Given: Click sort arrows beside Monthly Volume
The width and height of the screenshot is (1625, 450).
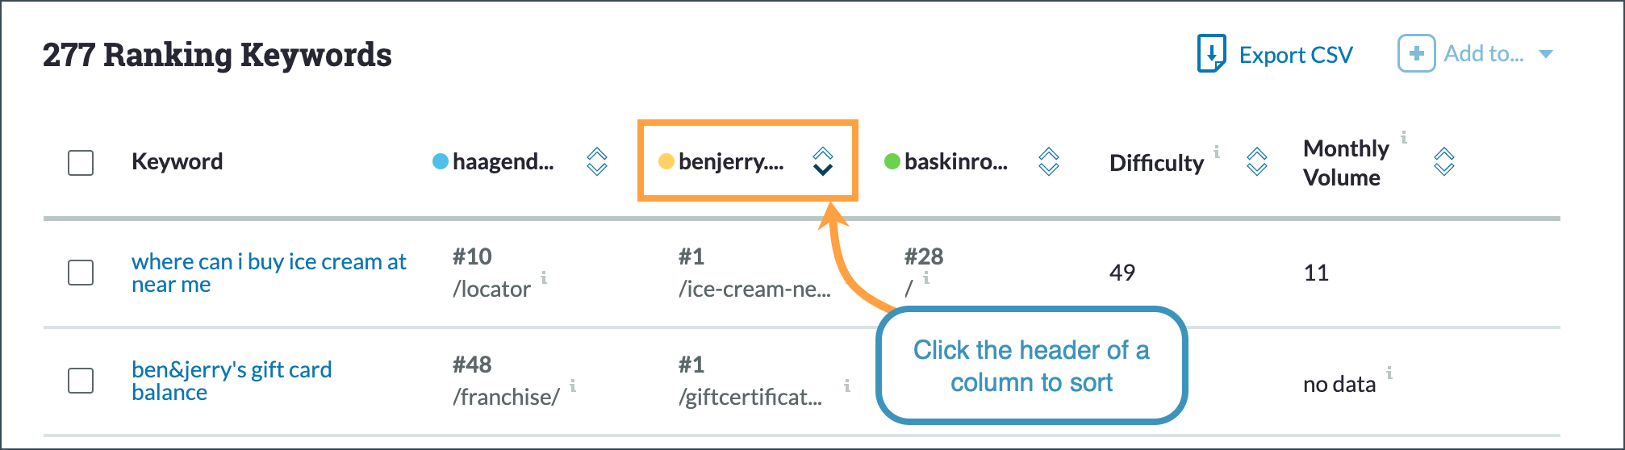Looking at the screenshot, I should (1444, 161).
